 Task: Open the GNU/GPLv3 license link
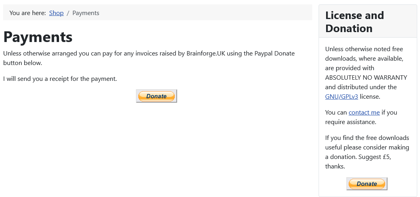point(342,96)
